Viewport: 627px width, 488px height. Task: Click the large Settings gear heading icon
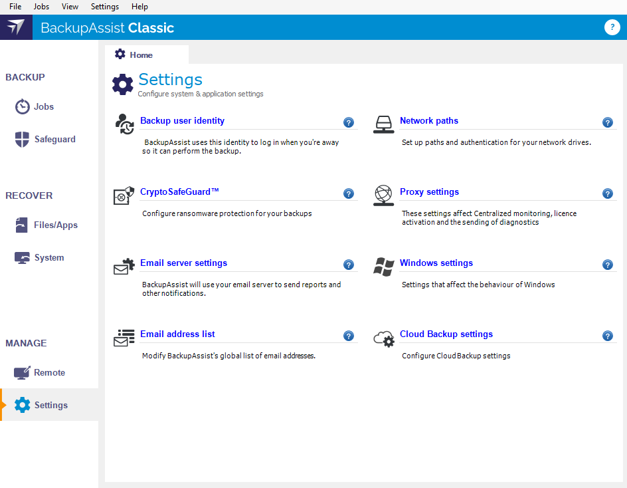[123, 84]
